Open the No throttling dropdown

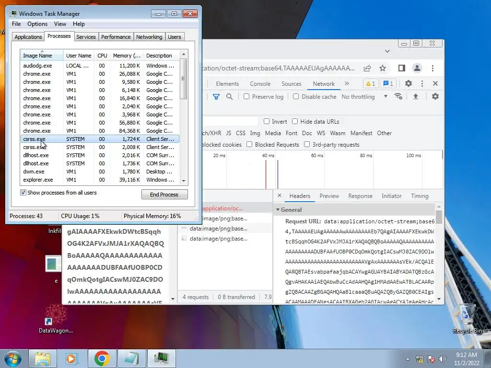(365, 97)
